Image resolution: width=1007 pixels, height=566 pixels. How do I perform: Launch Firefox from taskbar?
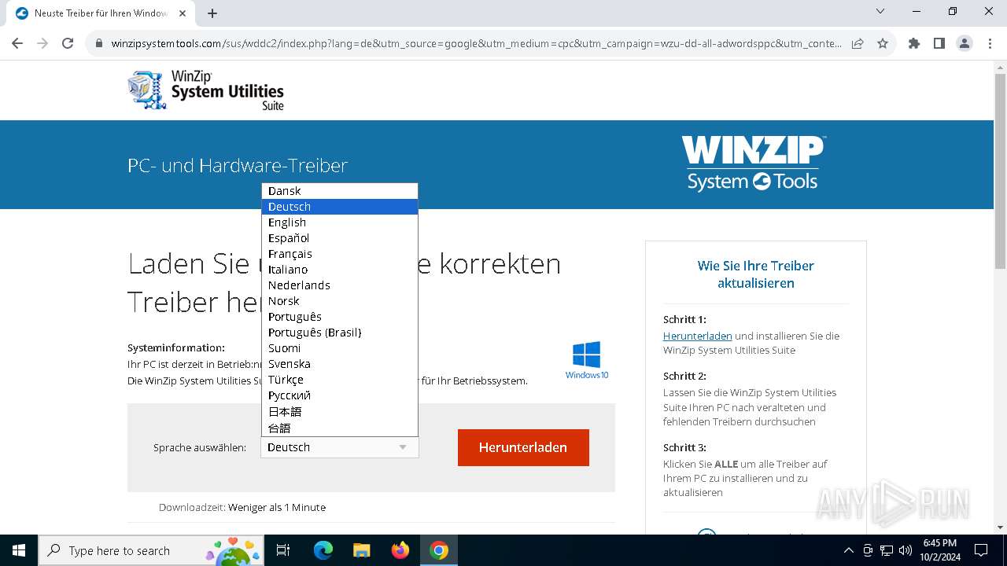click(400, 550)
